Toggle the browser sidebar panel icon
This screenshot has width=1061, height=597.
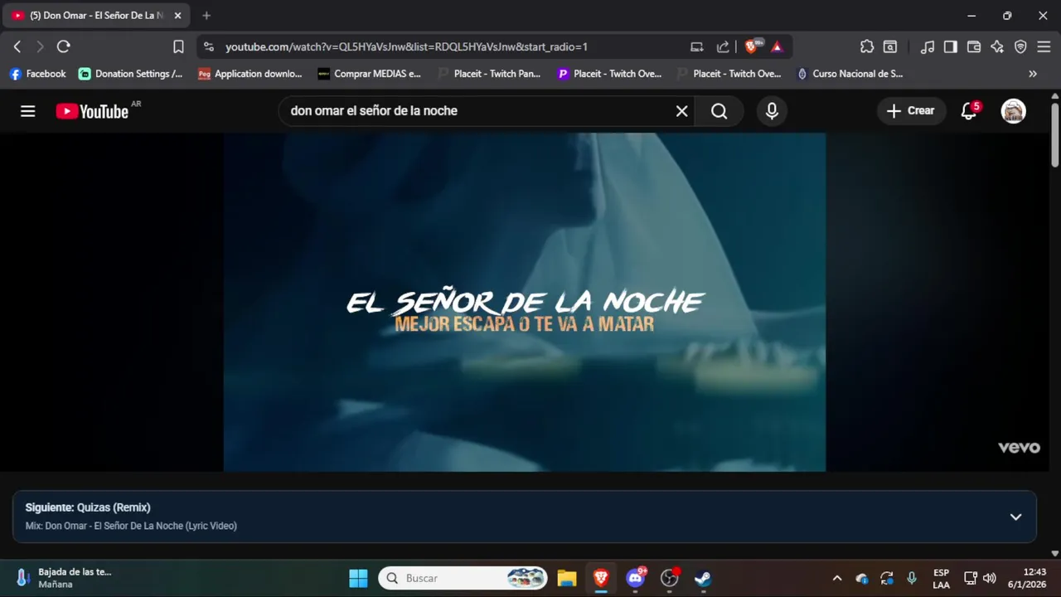[x=951, y=46]
